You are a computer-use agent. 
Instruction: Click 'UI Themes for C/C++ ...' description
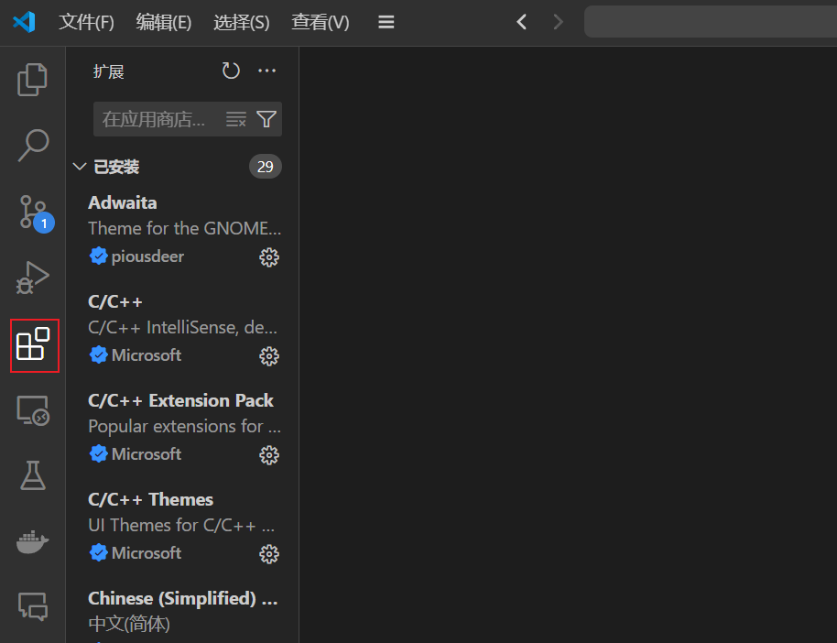(x=181, y=526)
